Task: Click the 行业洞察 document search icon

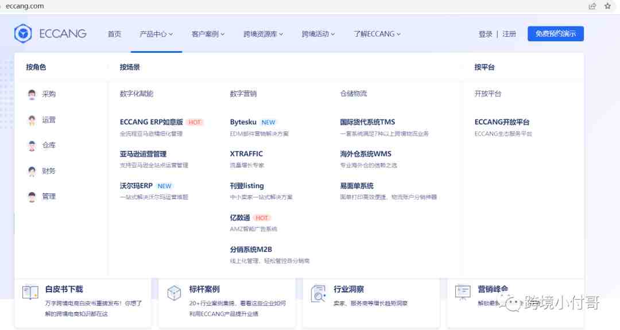Action: [x=318, y=294]
